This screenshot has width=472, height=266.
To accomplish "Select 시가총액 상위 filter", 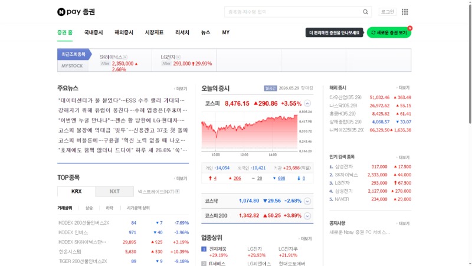I will click(138, 208).
